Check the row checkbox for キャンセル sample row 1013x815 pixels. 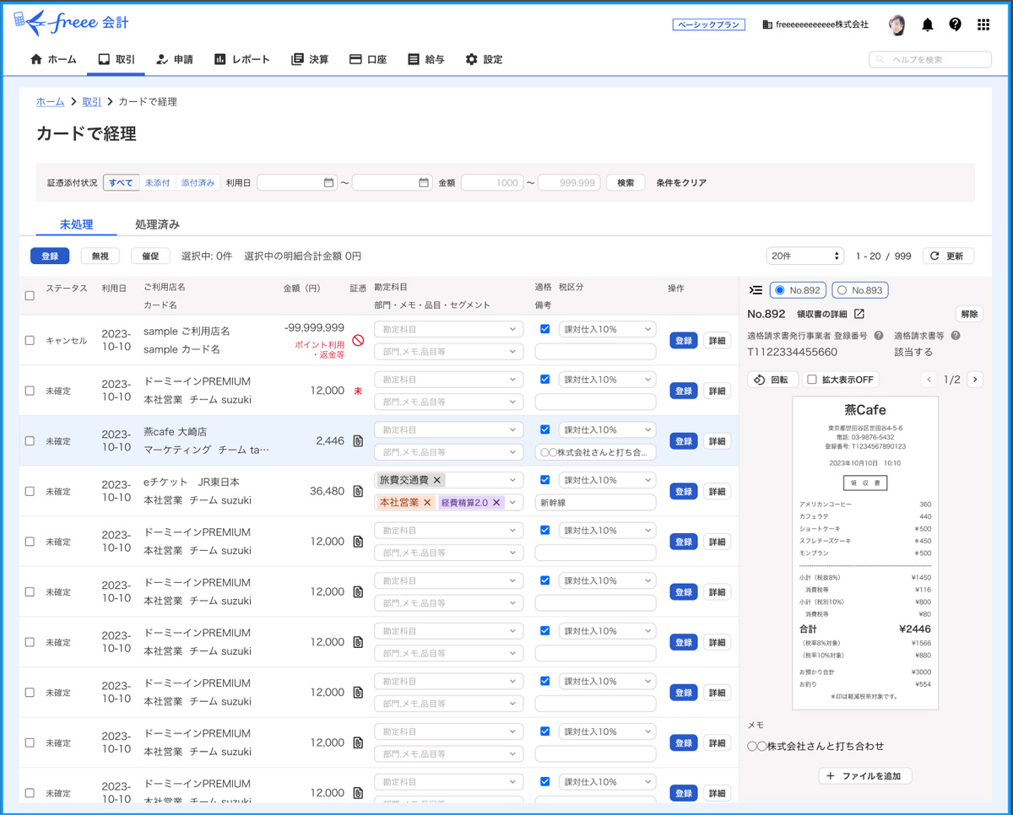30,341
